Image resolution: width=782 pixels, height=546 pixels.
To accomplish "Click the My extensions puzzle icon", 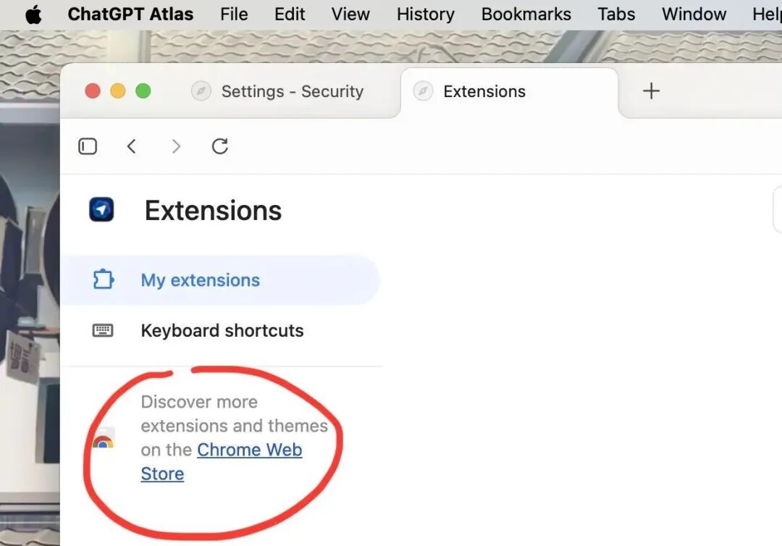I will point(104,280).
